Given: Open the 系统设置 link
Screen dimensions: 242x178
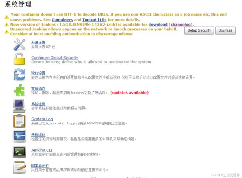Looking at the screenshot, I should point(38,42).
